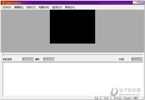The image size is (145, 100).
Task: Minimize the SubCreator window
Action: (134, 3)
